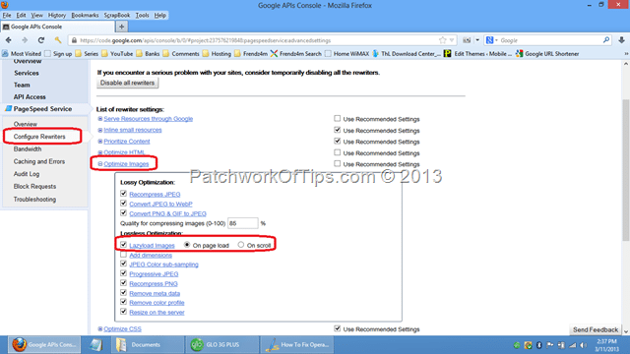The height and width of the screenshot is (354, 630).
Task: Open the downloads arrow icon
Action: click(621, 40)
